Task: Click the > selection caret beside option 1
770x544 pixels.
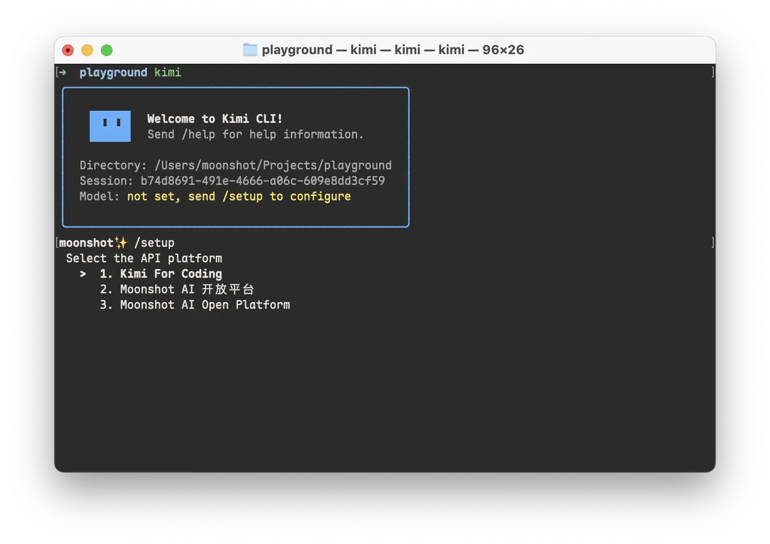Action: (x=83, y=274)
